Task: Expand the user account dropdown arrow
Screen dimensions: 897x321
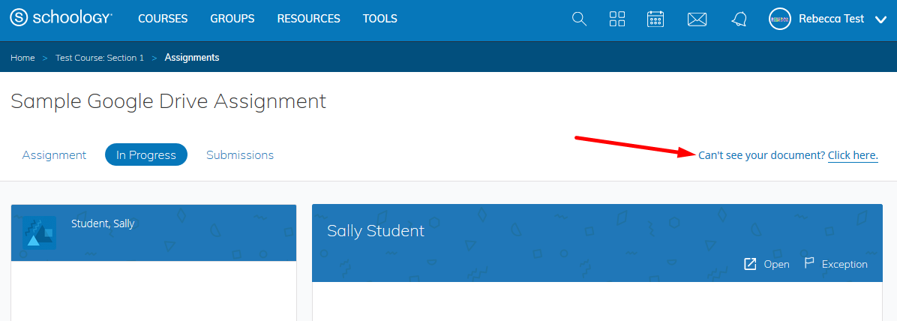Action: (x=880, y=19)
